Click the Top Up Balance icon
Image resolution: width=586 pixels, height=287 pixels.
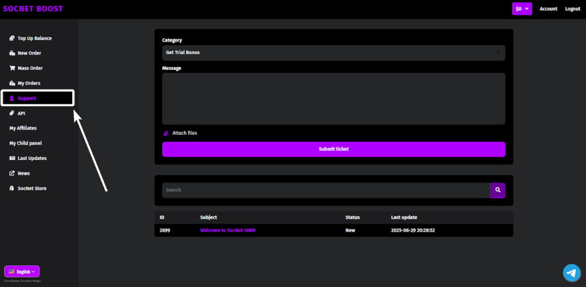12,38
